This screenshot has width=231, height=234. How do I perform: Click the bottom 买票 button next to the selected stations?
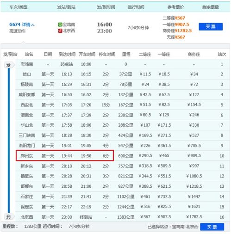pos(212,227)
